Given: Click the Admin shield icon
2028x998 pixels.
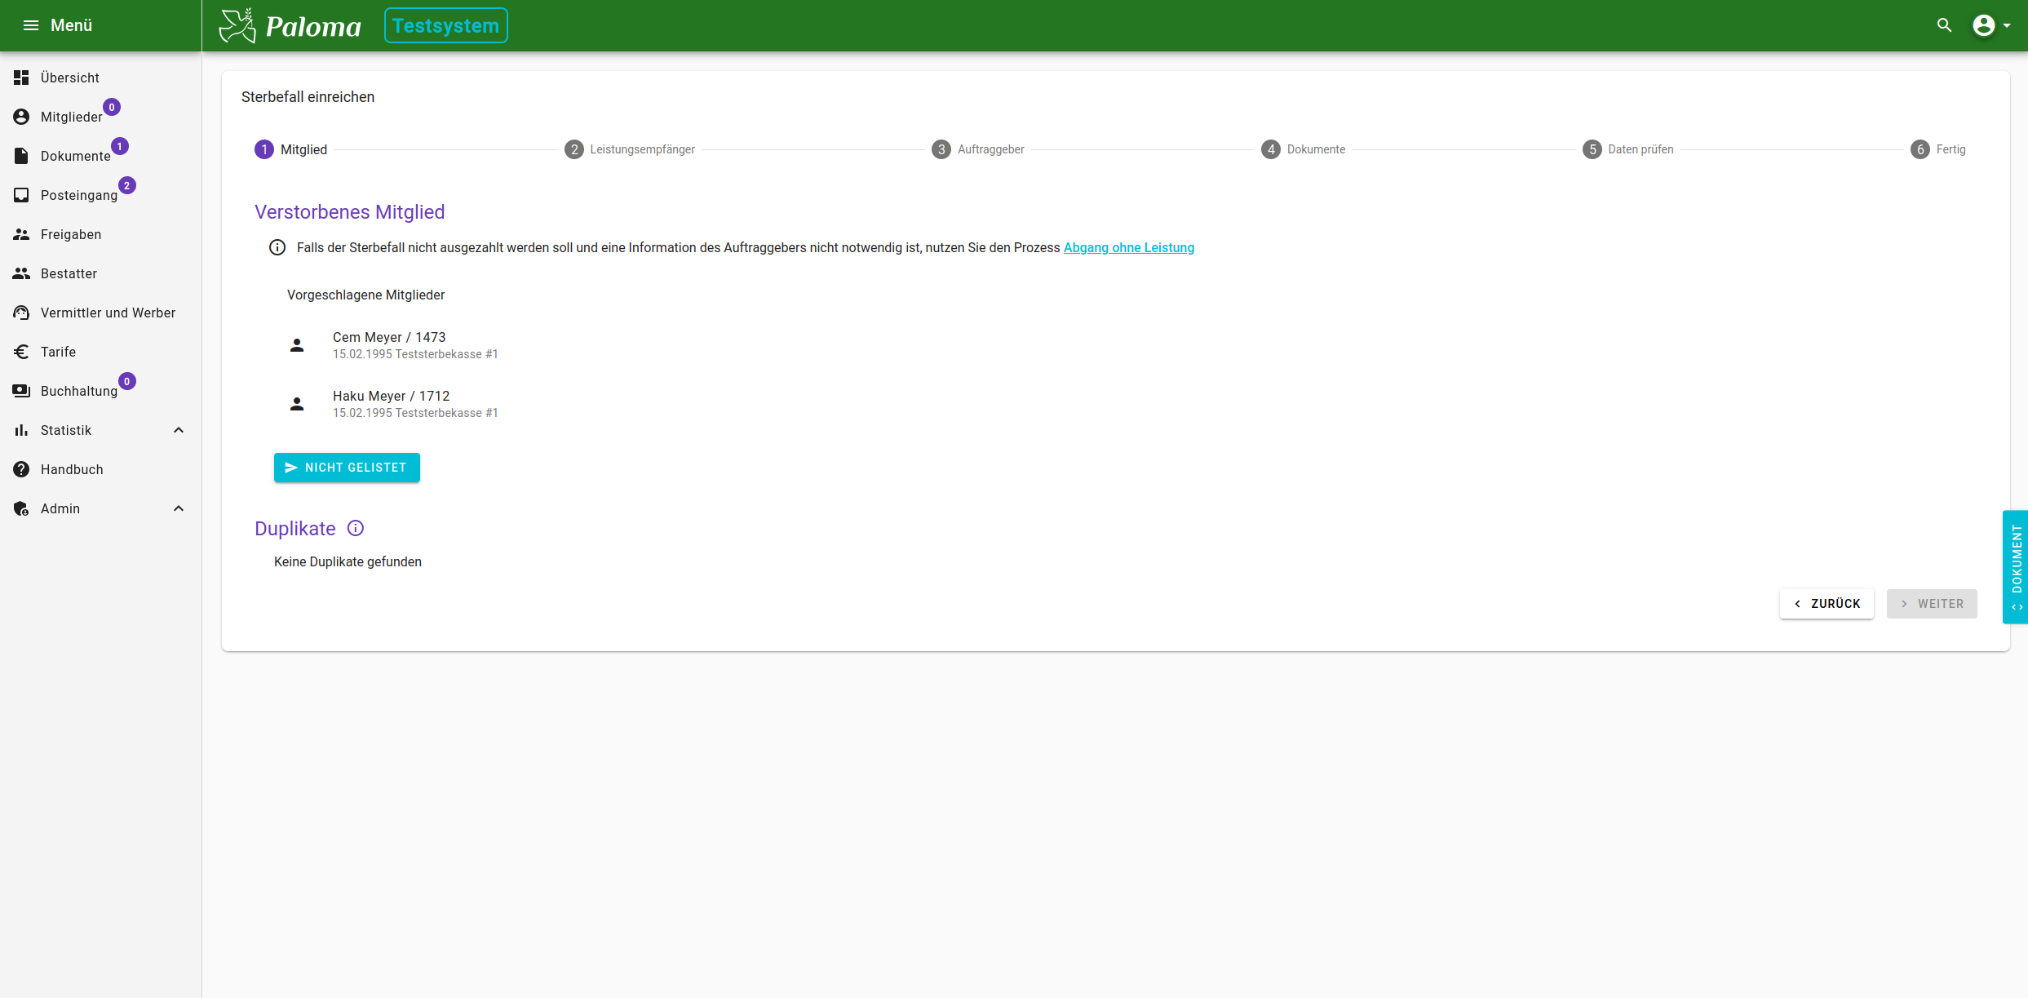Looking at the screenshot, I should [x=21, y=508].
